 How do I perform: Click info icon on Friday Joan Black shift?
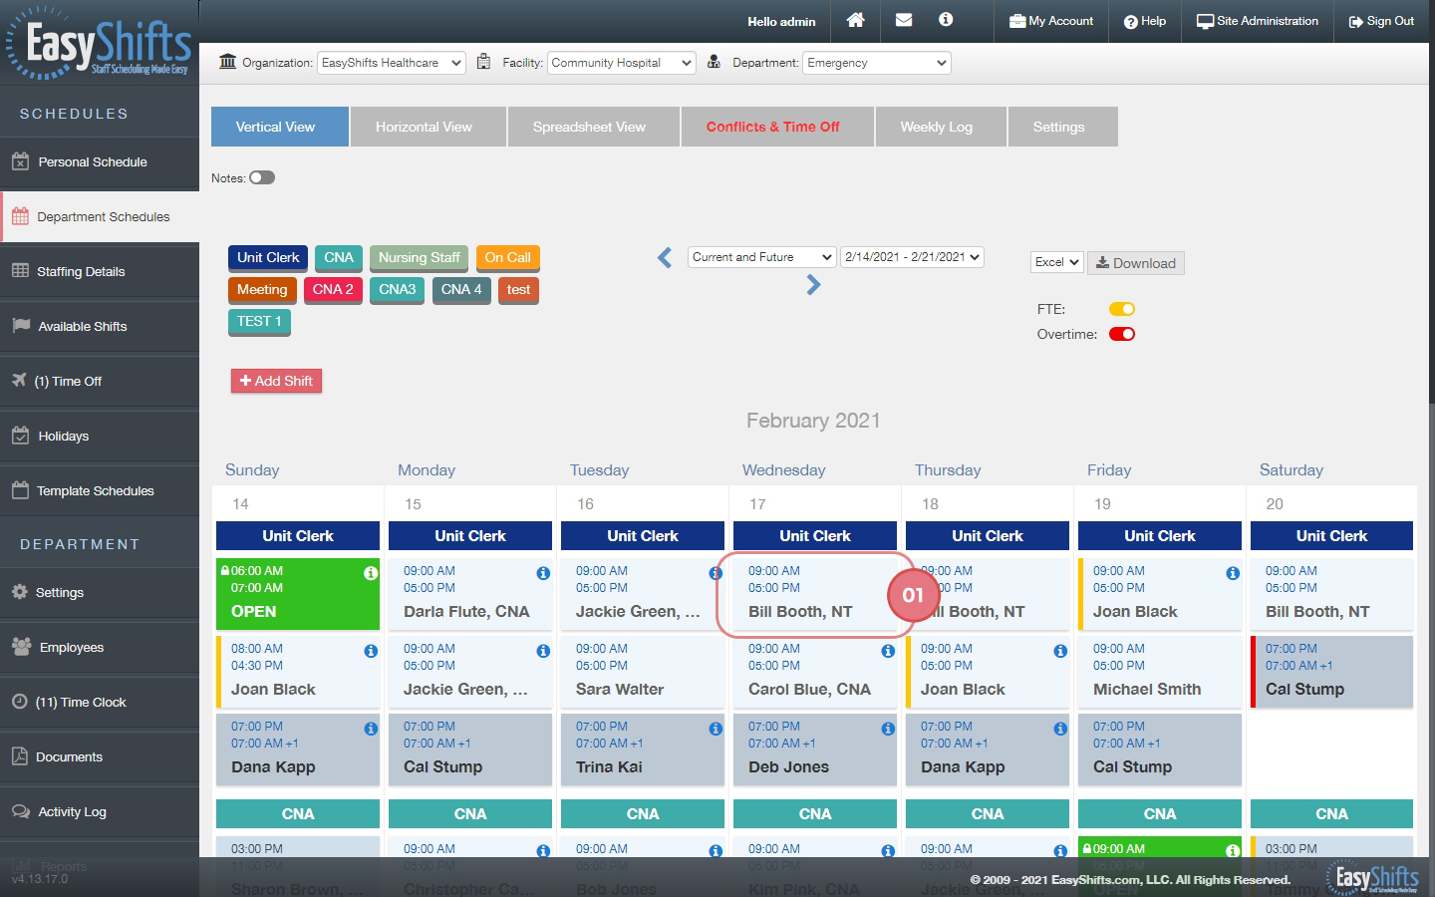point(1233,573)
